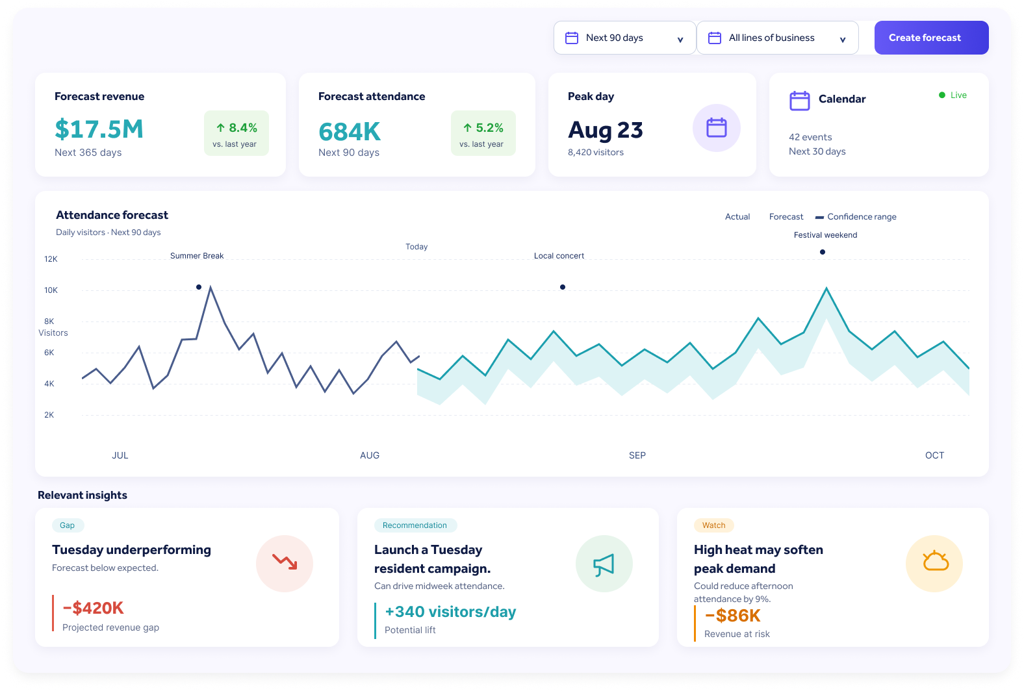This screenshot has width=1024, height=691.
Task: Click the Forecast revenue card title
Action: point(99,96)
